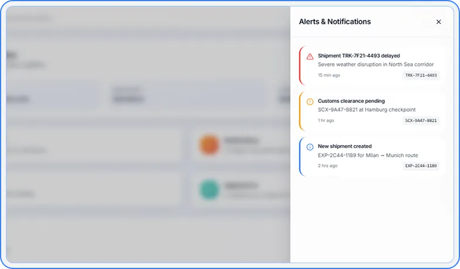The image size is (460, 269).
Task: Click the dimmed backdrop to dismiss panel
Action: coord(117,234)
